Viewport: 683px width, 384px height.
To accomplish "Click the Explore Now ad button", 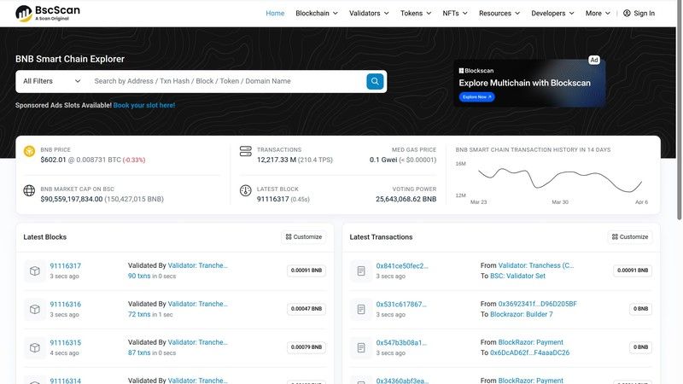I will (476, 97).
